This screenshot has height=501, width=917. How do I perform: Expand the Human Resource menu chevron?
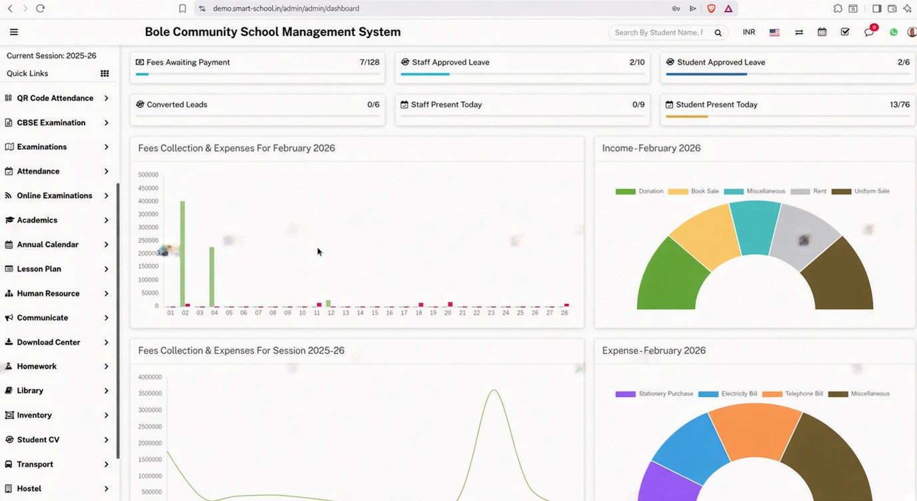pos(107,293)
